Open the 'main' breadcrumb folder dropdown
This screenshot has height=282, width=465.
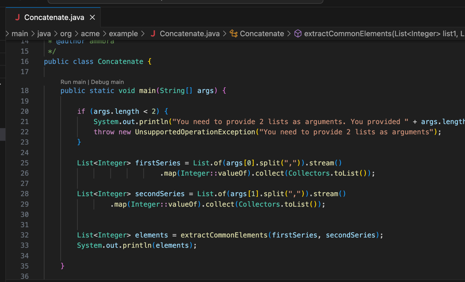click(x=20, y=33)
